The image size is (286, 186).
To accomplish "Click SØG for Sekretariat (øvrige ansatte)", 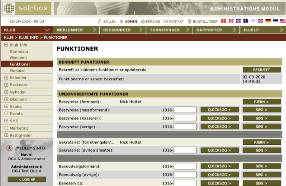I will [261, 150].
